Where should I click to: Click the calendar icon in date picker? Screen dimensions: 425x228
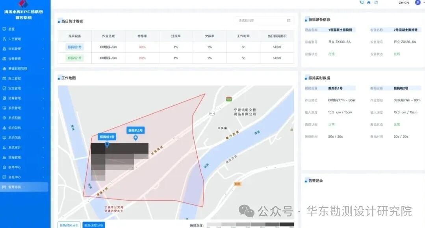tap(288, 20)
